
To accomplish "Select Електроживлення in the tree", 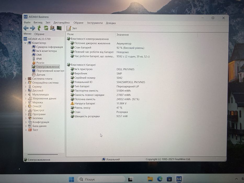I will (x=46, y=67).
